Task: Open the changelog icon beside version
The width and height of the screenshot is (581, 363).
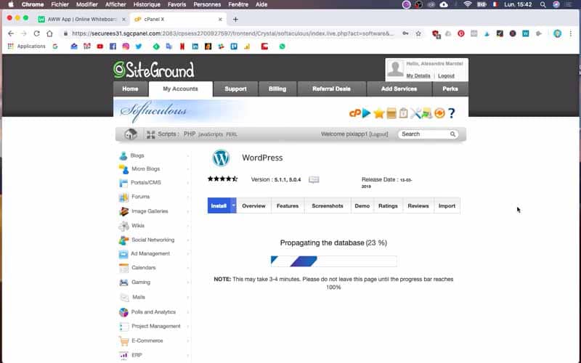Action: click(314, 179)
